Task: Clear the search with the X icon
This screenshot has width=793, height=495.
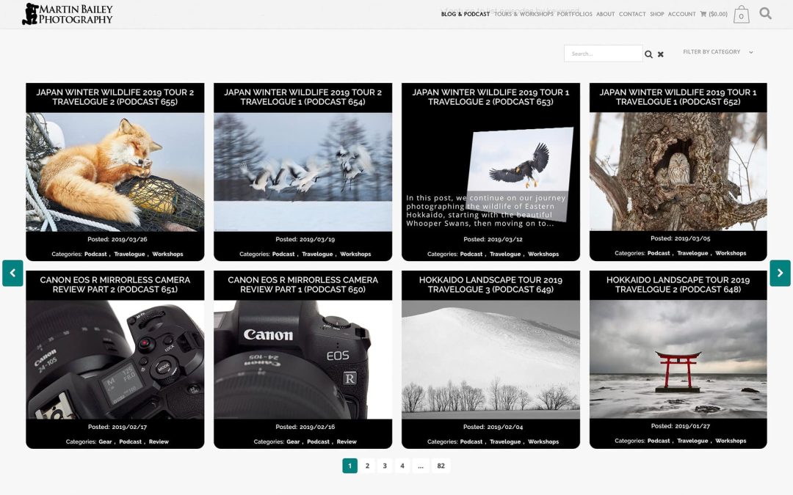Action: click(660, 54)
